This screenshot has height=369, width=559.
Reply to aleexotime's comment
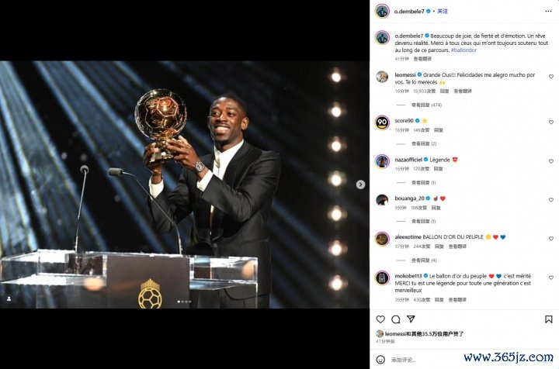click(439, 247)
